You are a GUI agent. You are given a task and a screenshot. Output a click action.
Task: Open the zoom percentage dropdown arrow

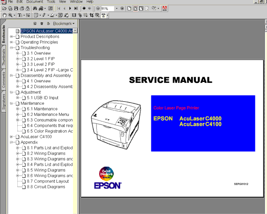[x=117, y=8]
